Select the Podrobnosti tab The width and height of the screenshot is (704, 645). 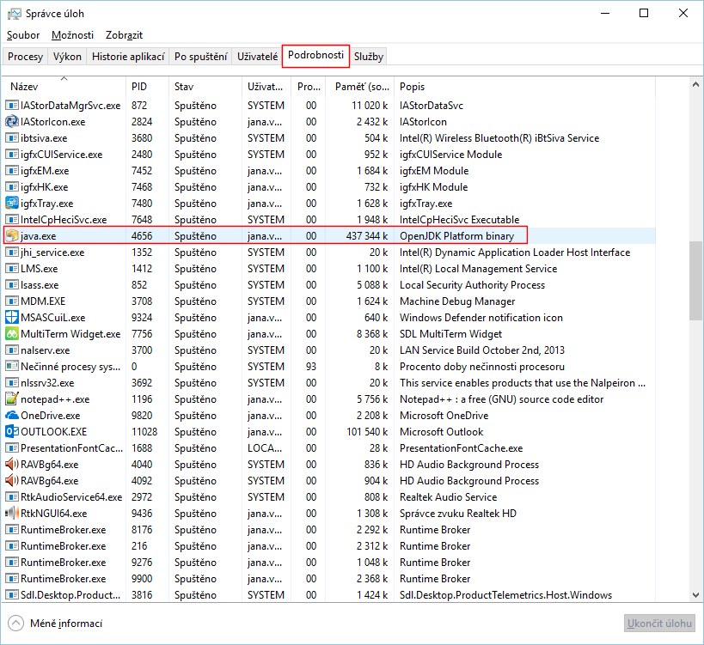[315, 55]
